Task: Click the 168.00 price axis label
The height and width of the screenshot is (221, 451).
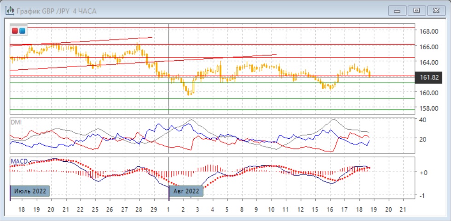Action: pyautogui.click(x=428, y=31)
